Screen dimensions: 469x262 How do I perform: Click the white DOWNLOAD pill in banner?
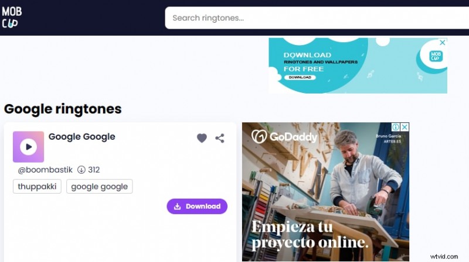coord(300,77)
